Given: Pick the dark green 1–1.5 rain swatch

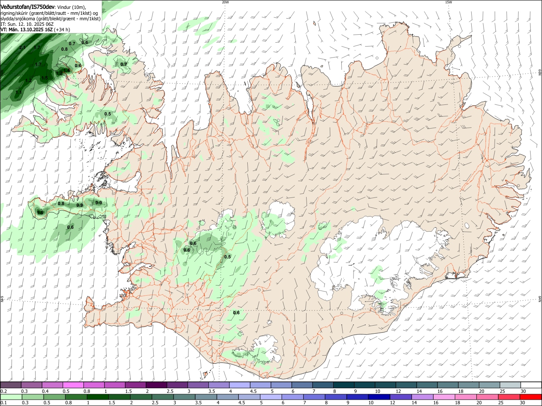Looking at the screenshot, I should tap(98, 397).
